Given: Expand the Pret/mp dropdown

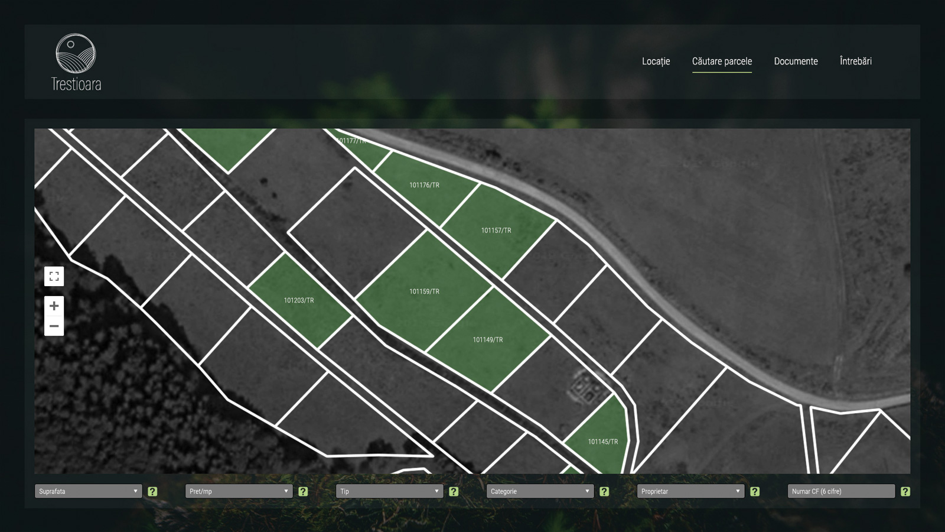Looking at the screenshot, I should [239, 491].
